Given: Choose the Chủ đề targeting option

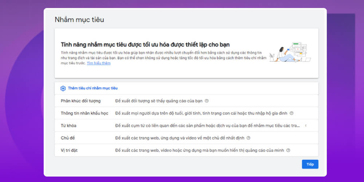Looking at the screenshot, I should [68, 138].
